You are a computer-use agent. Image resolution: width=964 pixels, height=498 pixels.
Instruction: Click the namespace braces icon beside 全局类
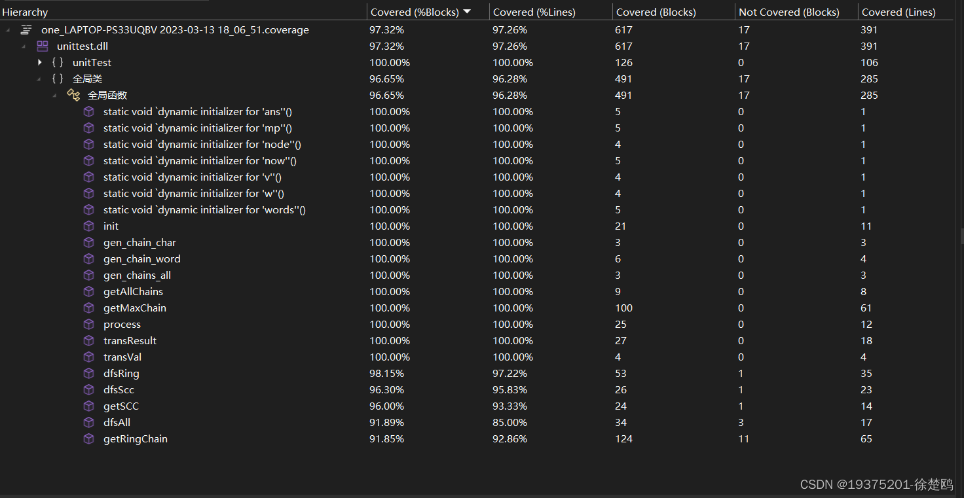point(58,79)
